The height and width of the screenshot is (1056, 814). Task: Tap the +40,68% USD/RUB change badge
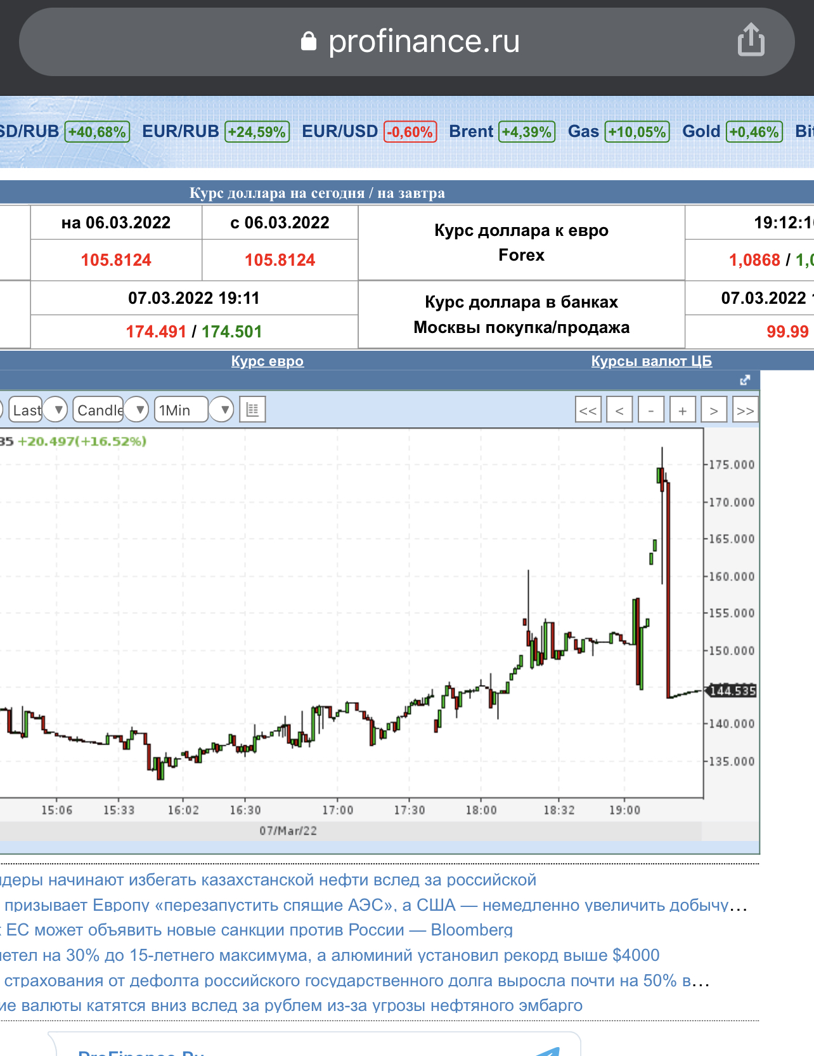[x=97, y=132]
